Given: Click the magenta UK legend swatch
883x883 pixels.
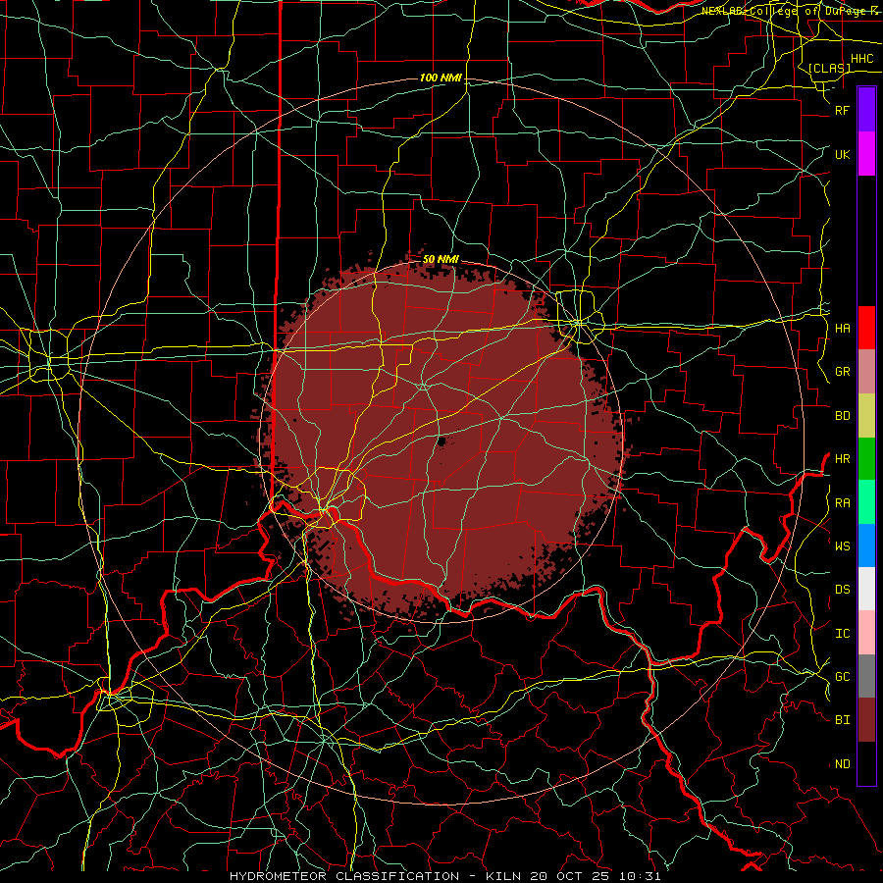Looking at the screenshot, I should (x=866, y=154).
